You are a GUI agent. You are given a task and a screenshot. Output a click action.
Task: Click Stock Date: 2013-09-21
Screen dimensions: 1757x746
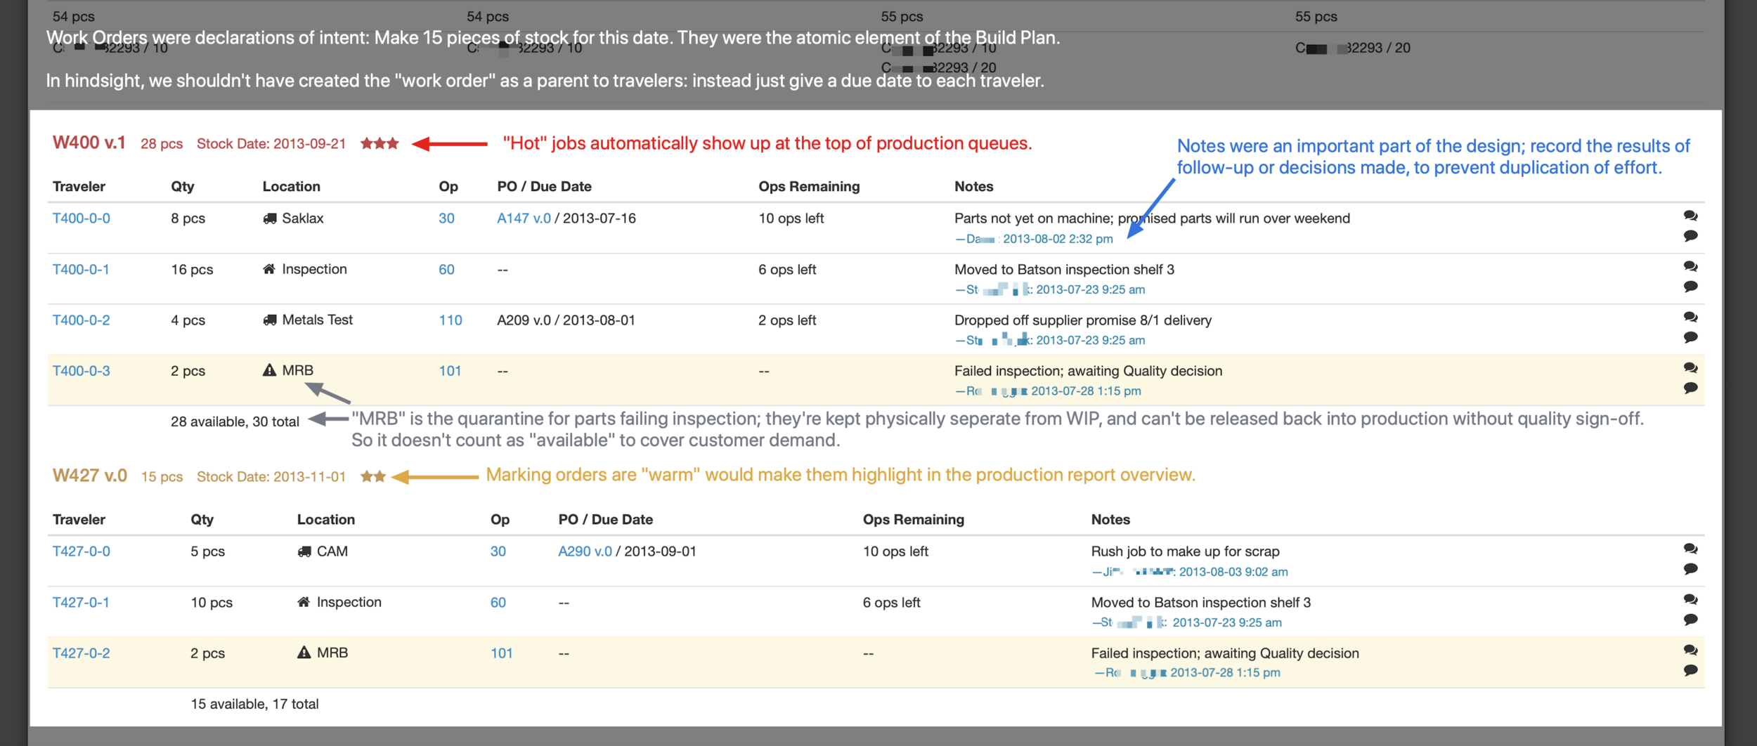(271, 144)
